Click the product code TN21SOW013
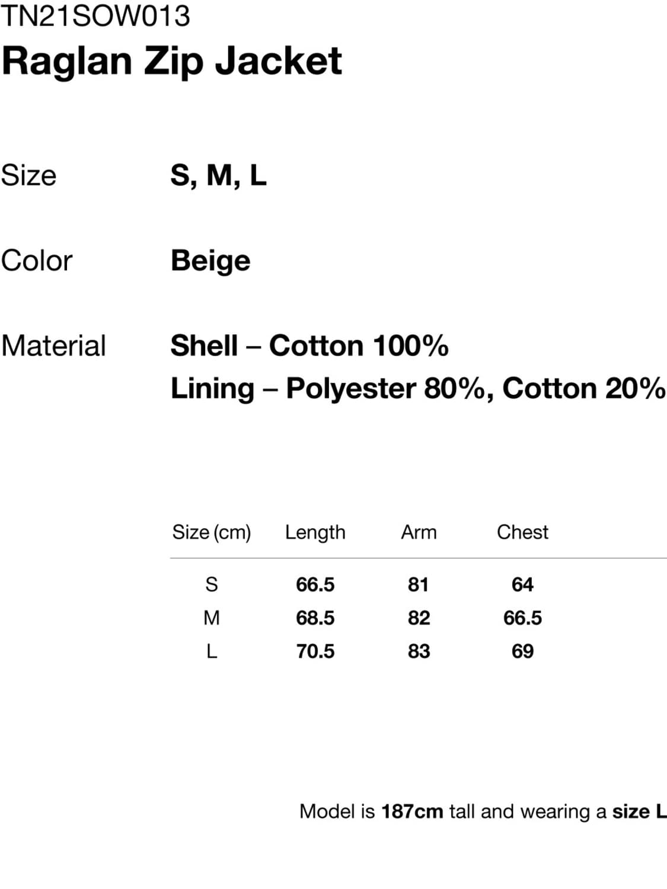This screenshot has width=667, height=889. tap(95, 16)
